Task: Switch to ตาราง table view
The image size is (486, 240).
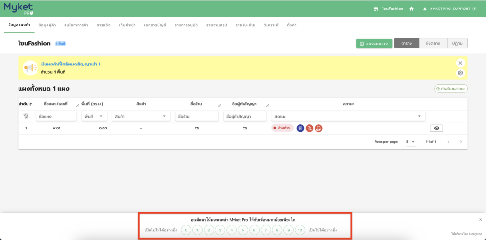Action: (406, 43)
